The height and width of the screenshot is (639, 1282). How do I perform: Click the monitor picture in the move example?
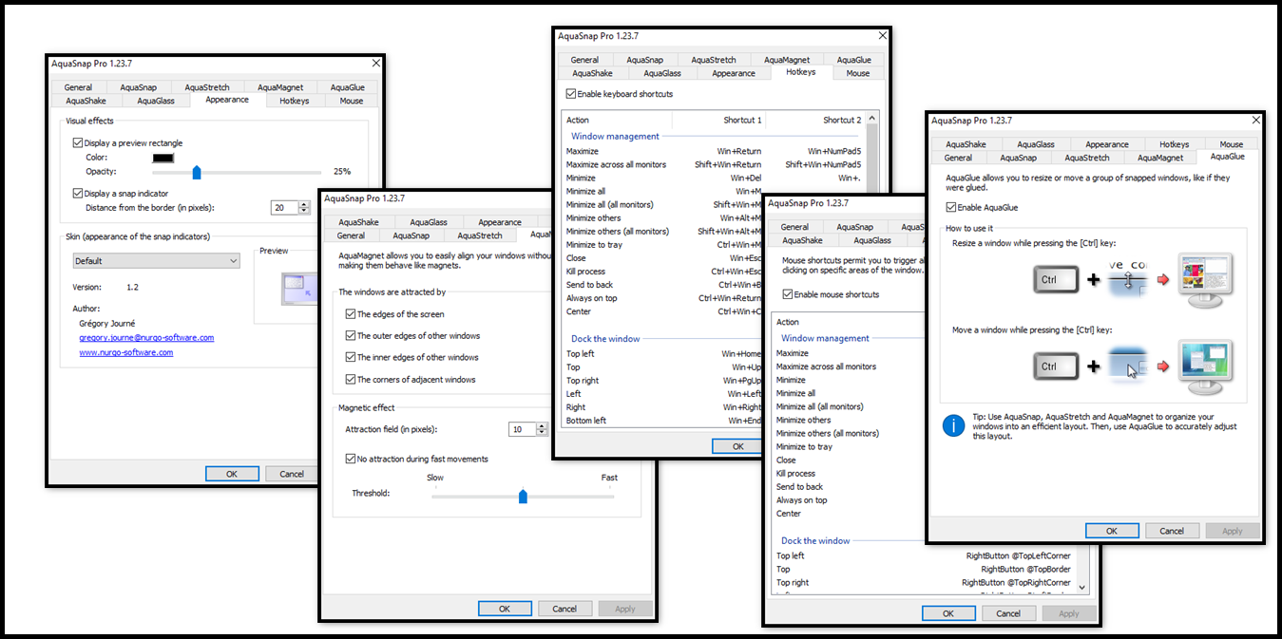coord(1205,366)
